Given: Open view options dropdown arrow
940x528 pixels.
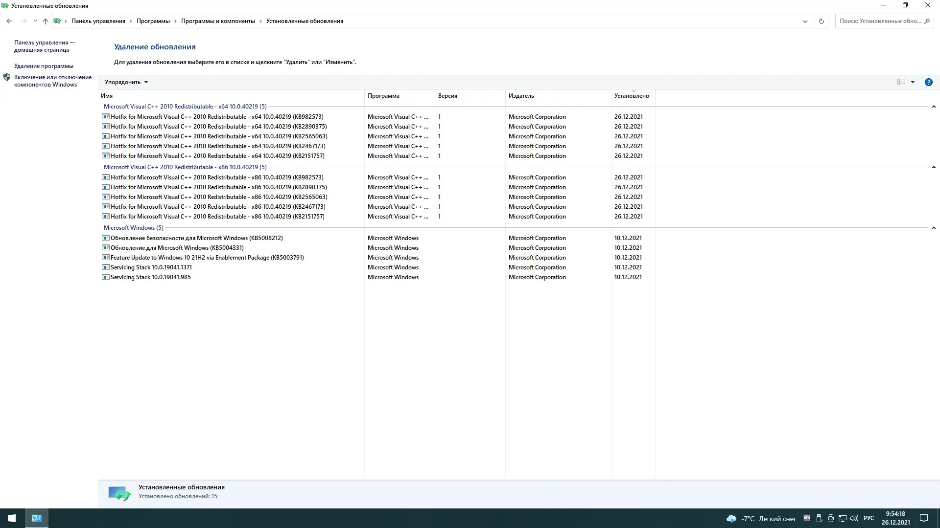Looking at the screenshot, I should click(x=913, y=82).
